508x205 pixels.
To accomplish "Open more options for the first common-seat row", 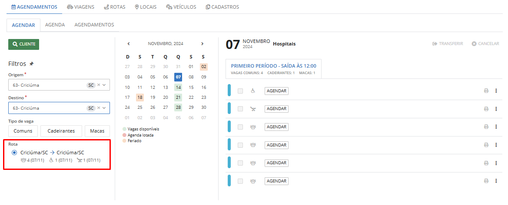I will point(496,127).
